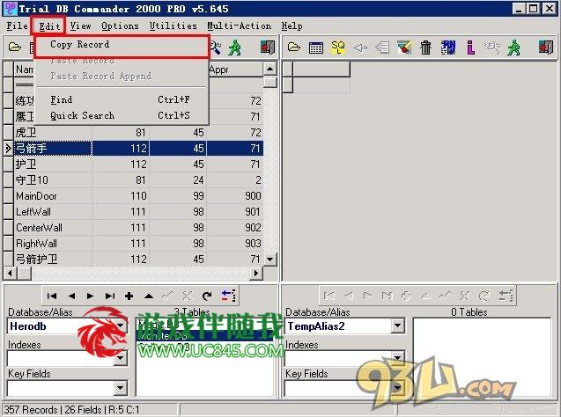Click the grid's vertical scrollbar up arrow
Screen dimensions: 561x417
click(x=270, y=69)
